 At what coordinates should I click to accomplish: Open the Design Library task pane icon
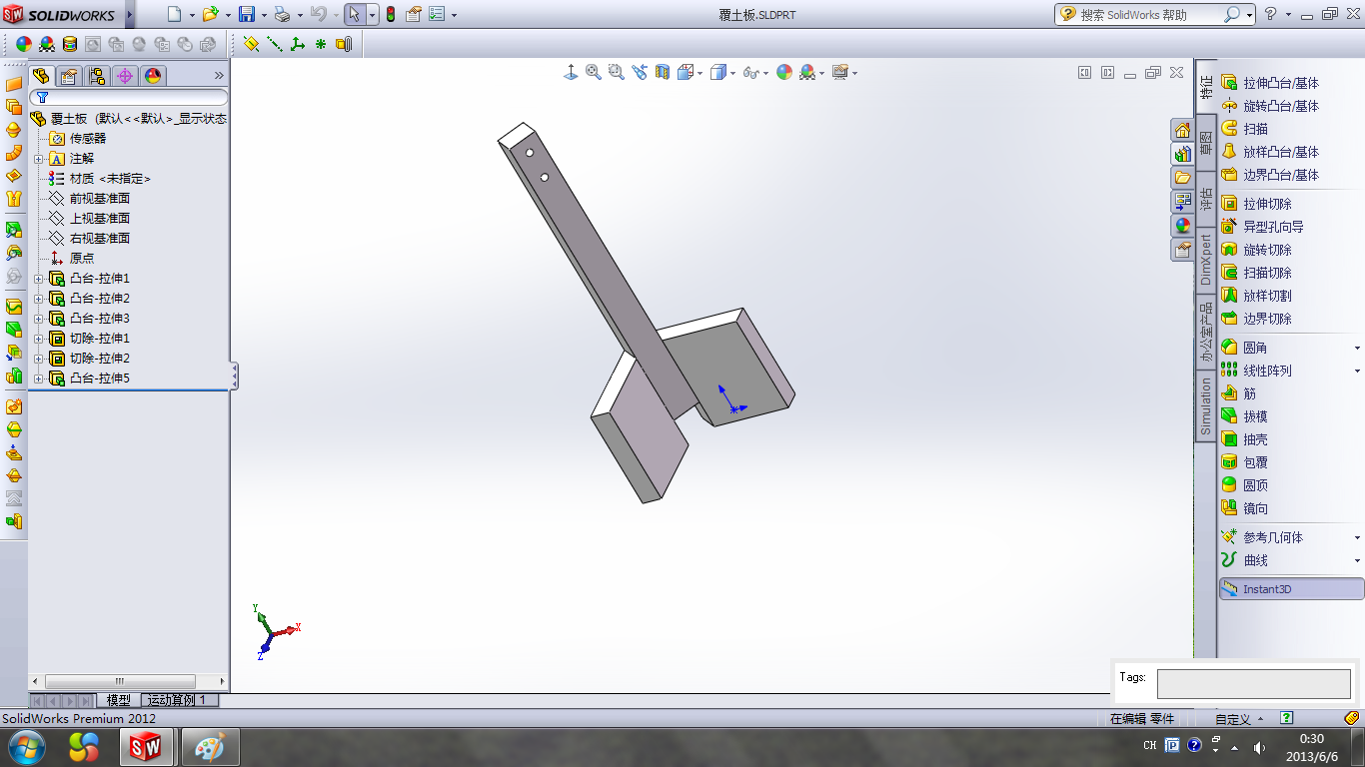tap(1183, 154)
